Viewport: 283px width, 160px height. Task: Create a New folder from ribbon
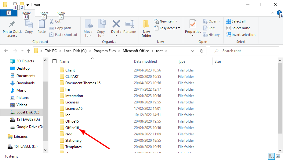pyautogui.click(x=146, y=28)
